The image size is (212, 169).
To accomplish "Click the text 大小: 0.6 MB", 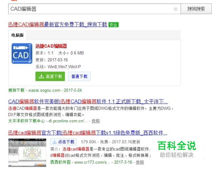I will pyautogui.click(x=71, y=53).
